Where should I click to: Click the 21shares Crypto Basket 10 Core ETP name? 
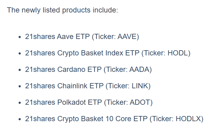86,118
